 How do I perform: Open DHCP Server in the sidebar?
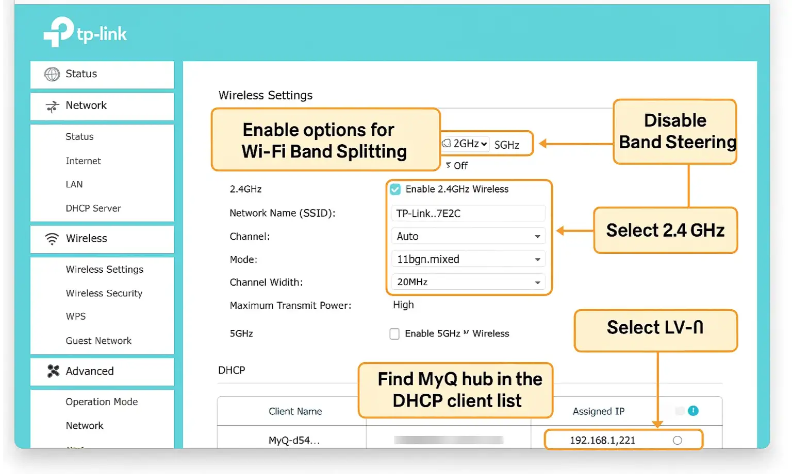93,208
